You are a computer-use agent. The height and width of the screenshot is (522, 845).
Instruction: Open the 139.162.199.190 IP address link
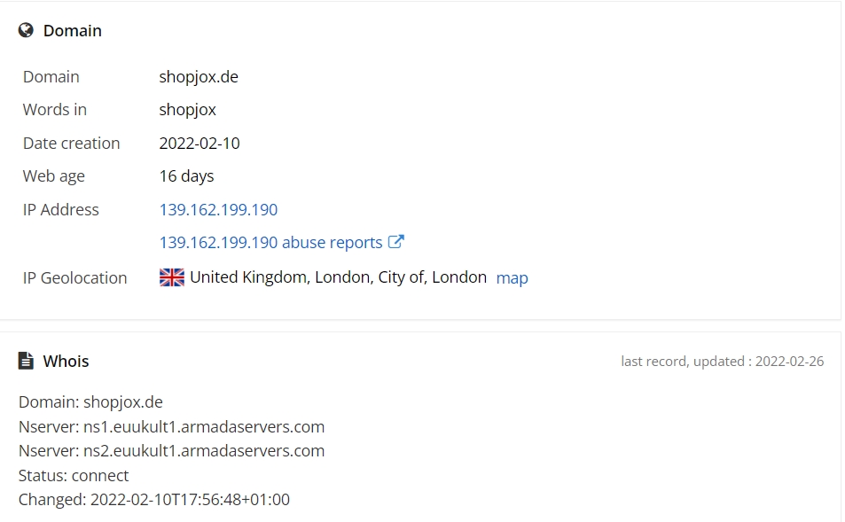pyautogui.click(x=218, y=209)
